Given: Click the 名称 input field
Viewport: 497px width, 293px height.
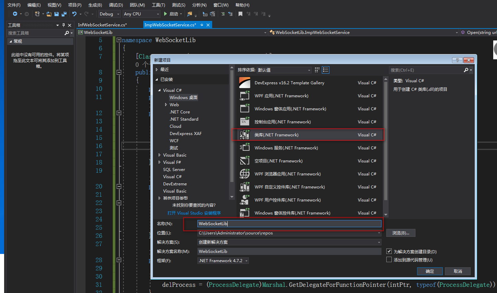Looking at the screenshot, I should click(x=289, y=224).
